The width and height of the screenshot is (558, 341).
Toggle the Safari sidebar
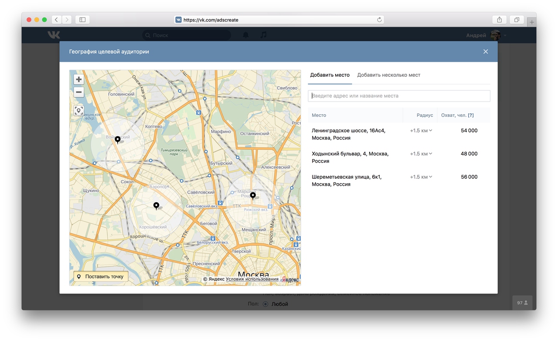82,20
